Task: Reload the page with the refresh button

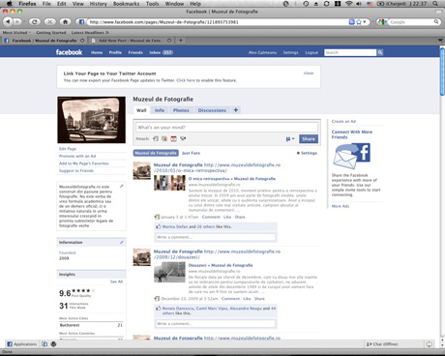Action: pyautogui.click(x=35, y=21)
